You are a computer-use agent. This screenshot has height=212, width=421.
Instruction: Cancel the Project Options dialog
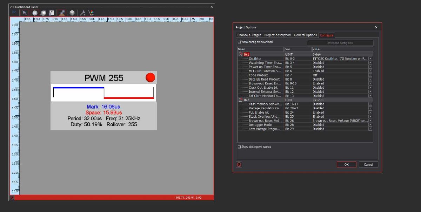(368, 165)
